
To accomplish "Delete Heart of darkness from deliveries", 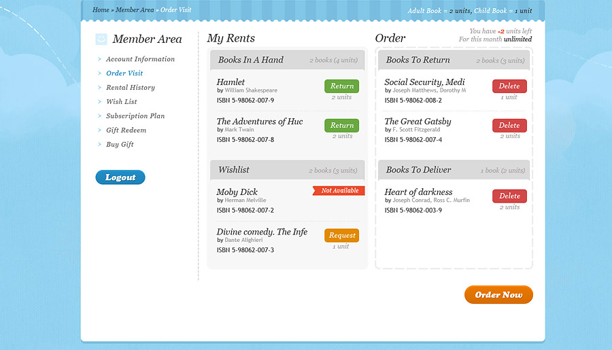I will point(509,196).
